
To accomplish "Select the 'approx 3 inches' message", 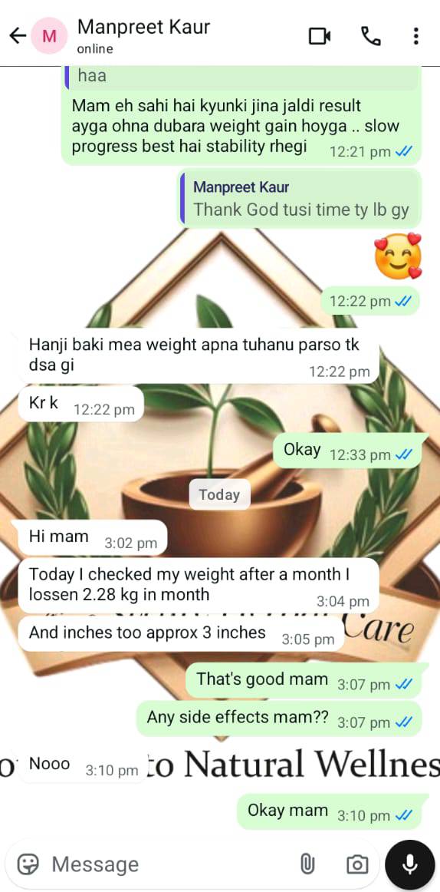I will click(181, 634).
